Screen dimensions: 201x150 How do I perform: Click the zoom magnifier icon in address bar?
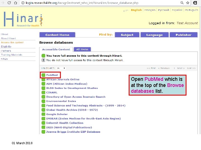pyautogui.click(x=182, y=3)
